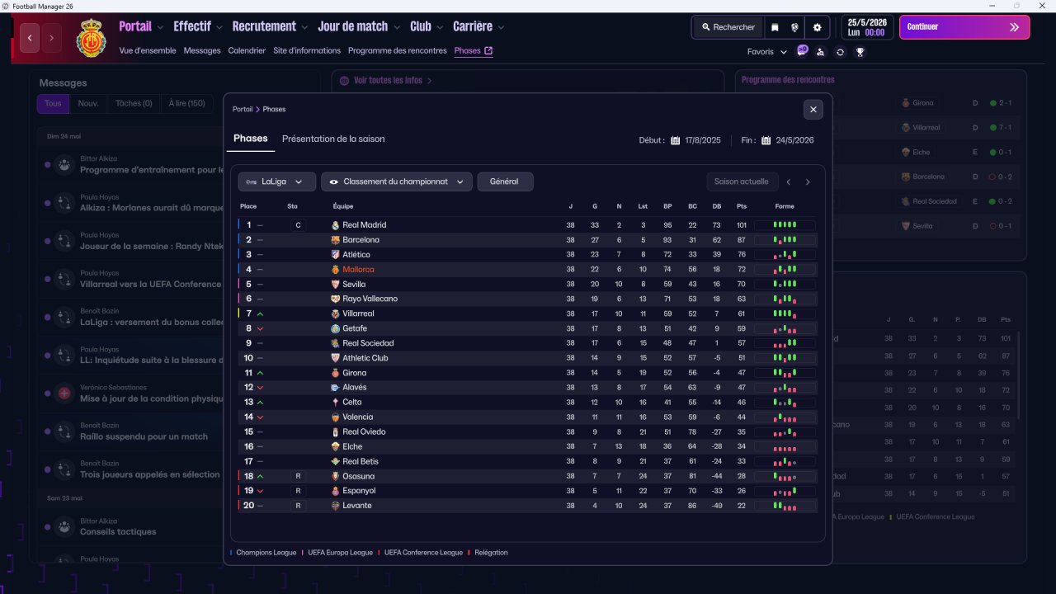Click the date 25/5/2026 display
Image resolution: width=1056 pixels, height=594 pixels.
pos(867,27)
